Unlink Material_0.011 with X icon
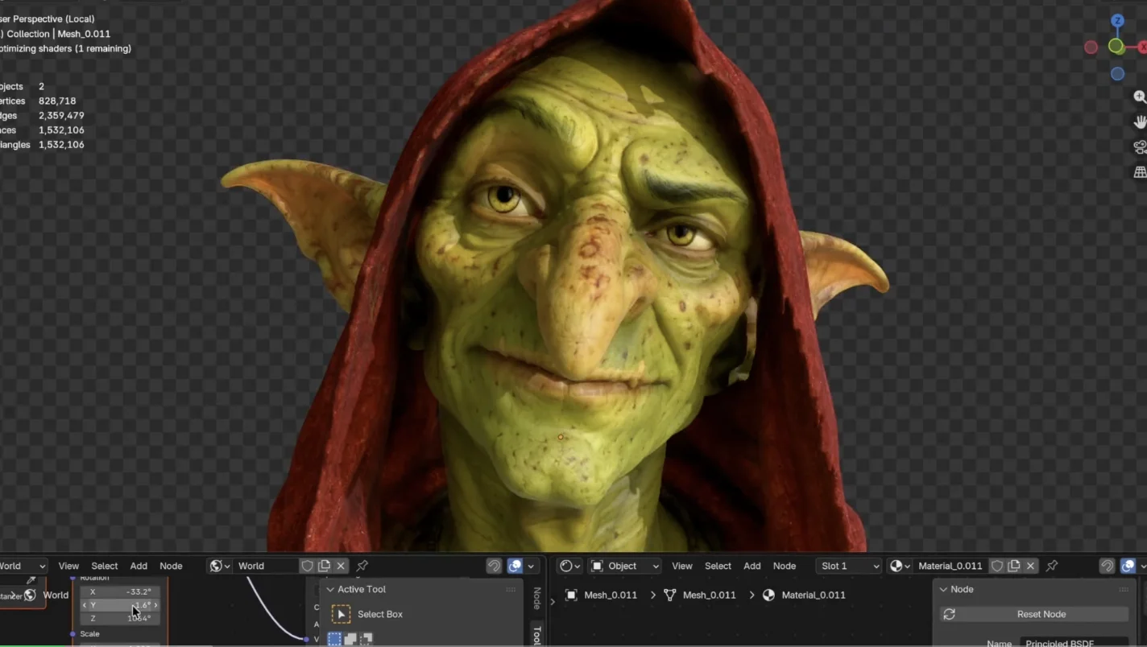Screen dimensions: 1147x647 [x=1030, y=566]
